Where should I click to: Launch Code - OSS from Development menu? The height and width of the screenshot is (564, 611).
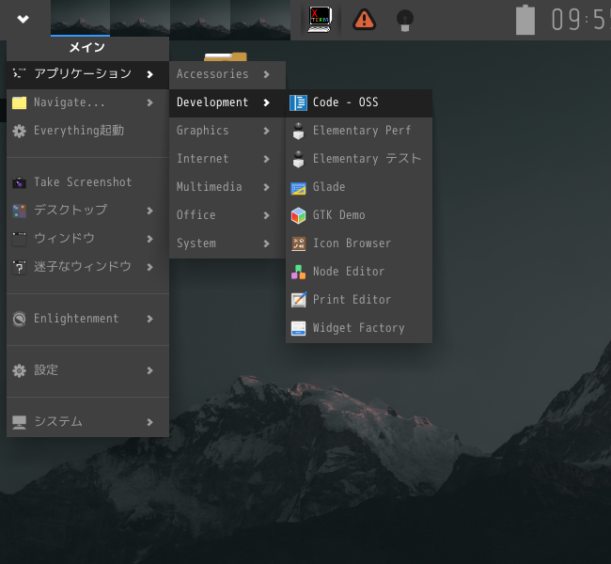[x=359, y=102]
